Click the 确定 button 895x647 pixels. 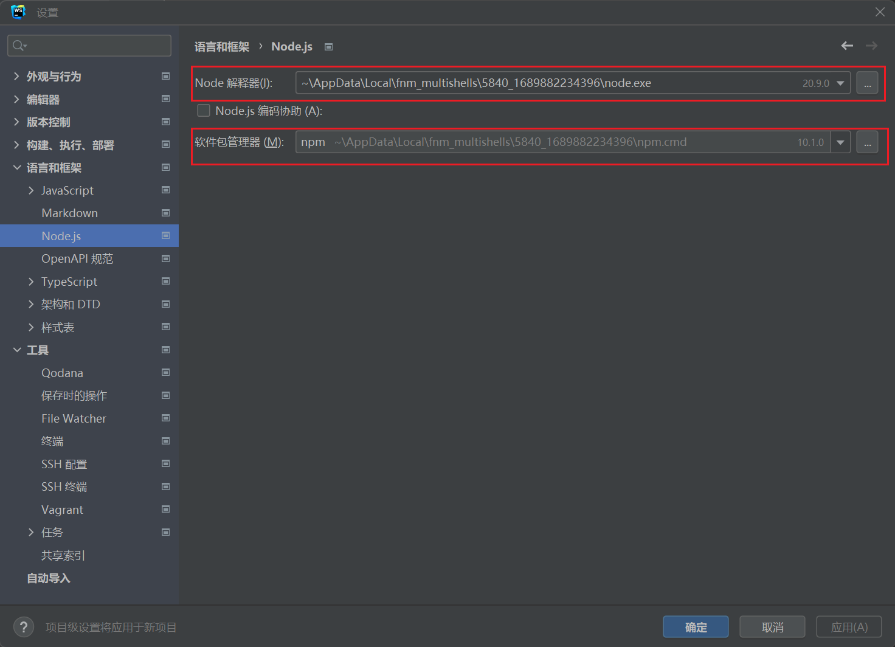point(696,627)
